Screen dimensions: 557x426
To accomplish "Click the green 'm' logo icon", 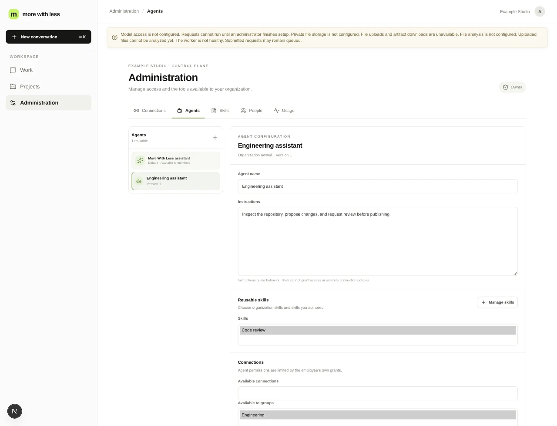I will pos(14,14).
